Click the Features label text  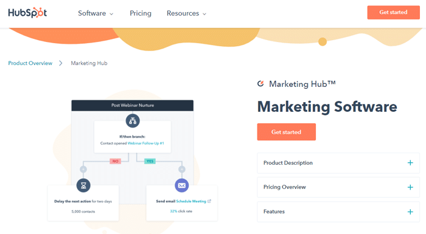point(274,212)
